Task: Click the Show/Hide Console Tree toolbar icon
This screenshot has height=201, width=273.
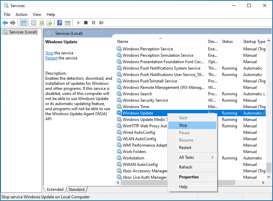Action: point(23,23)
